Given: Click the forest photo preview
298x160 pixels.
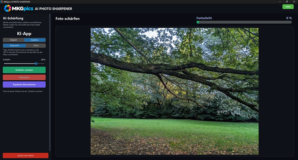Looking at the screenshot, I should click(174, 91).
